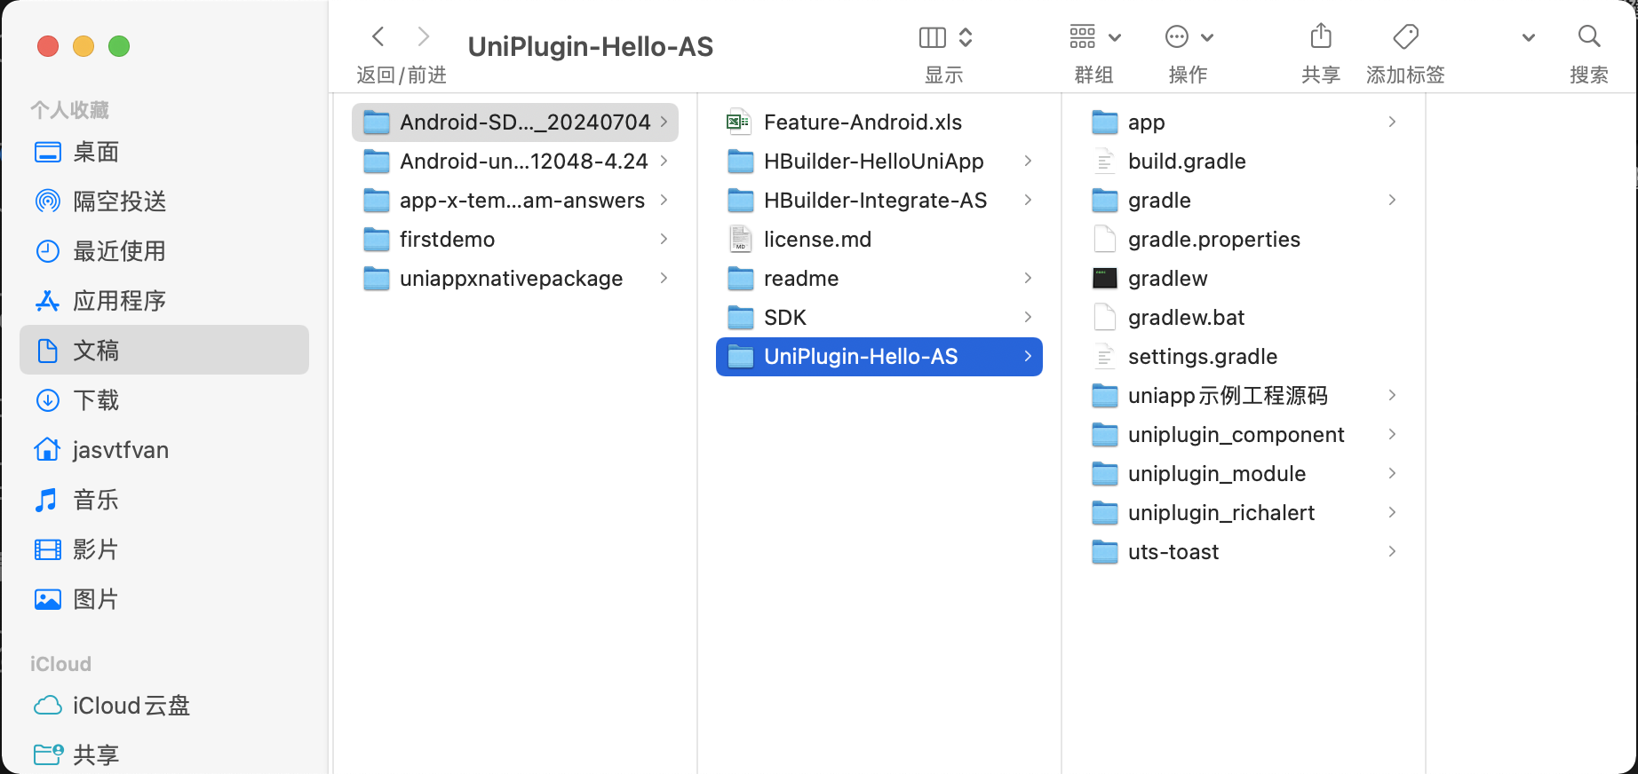Select uniappxnativepackage folder

point(515,279)
